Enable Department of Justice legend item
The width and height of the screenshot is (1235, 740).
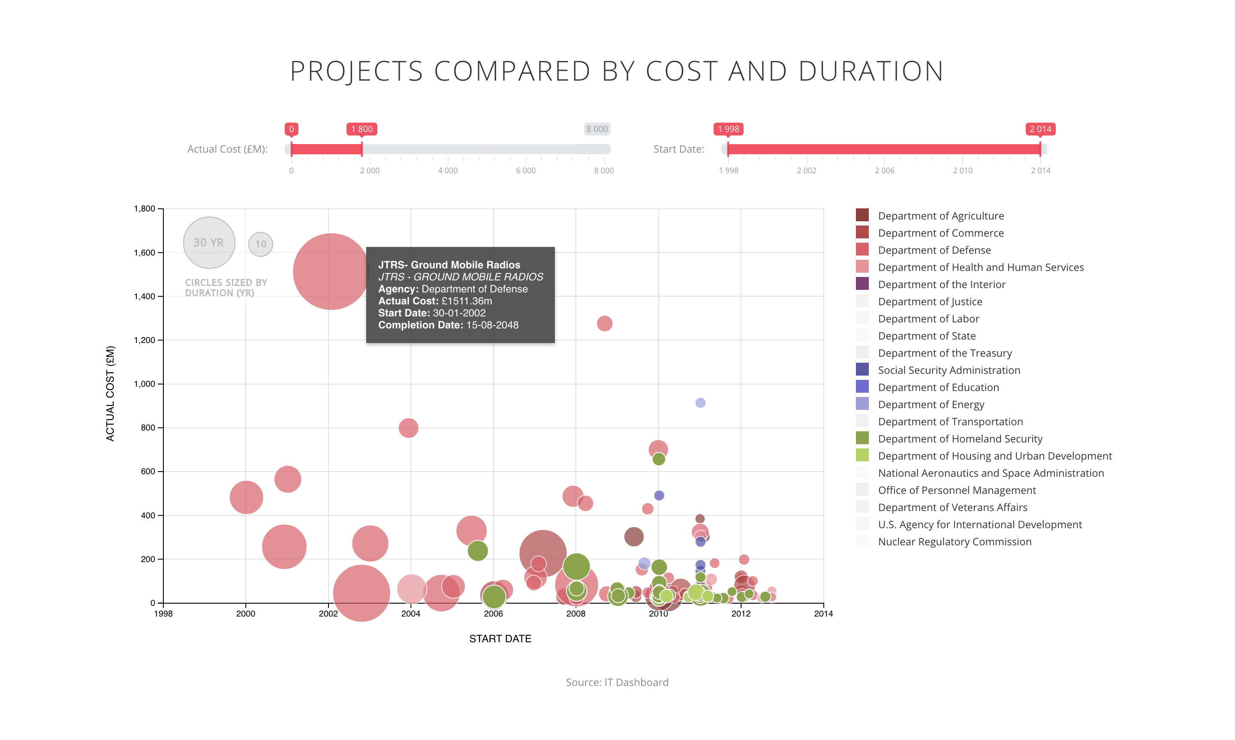861,301
